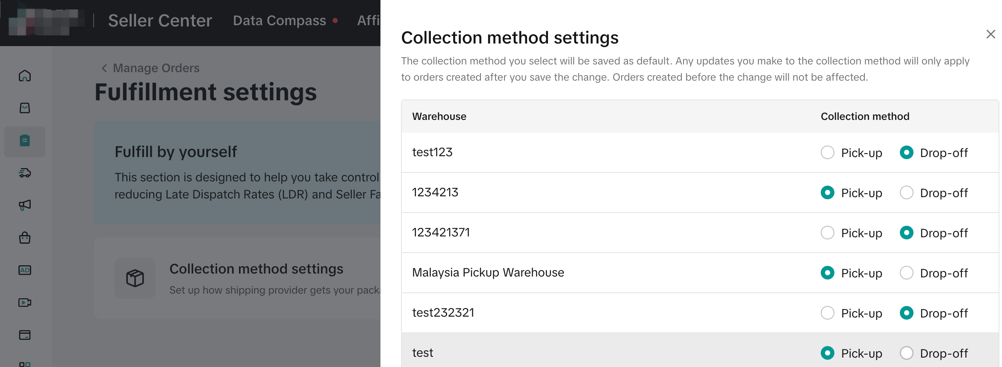Open the Shipping truck icon in sidebar

pyautogui.click(x=25, y=173)
